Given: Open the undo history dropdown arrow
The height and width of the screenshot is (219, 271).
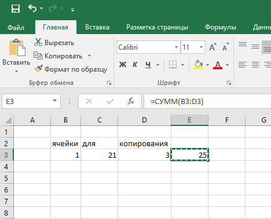Looking at the screenshot, I should (41, 9).
